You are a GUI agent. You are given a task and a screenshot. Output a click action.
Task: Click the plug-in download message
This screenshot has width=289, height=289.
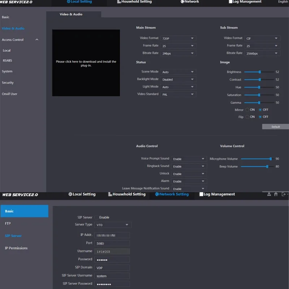(86, 64)
